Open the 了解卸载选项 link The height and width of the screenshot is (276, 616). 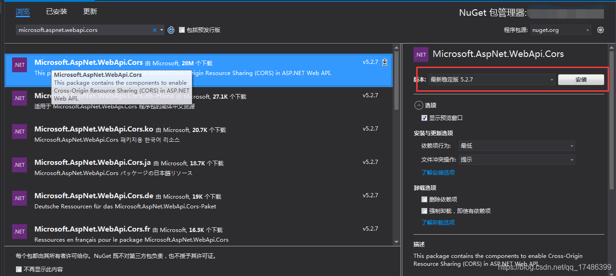438,223
